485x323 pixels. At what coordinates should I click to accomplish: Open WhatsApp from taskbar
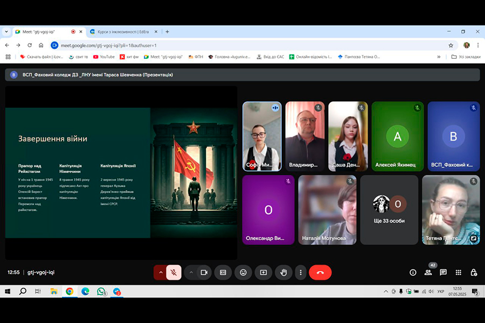101,291
